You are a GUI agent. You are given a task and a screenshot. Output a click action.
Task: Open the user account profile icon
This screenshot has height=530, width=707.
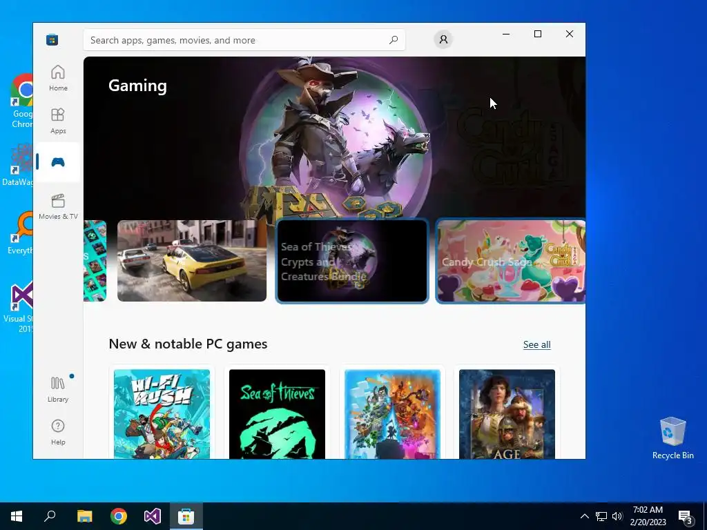coord(443,39)
